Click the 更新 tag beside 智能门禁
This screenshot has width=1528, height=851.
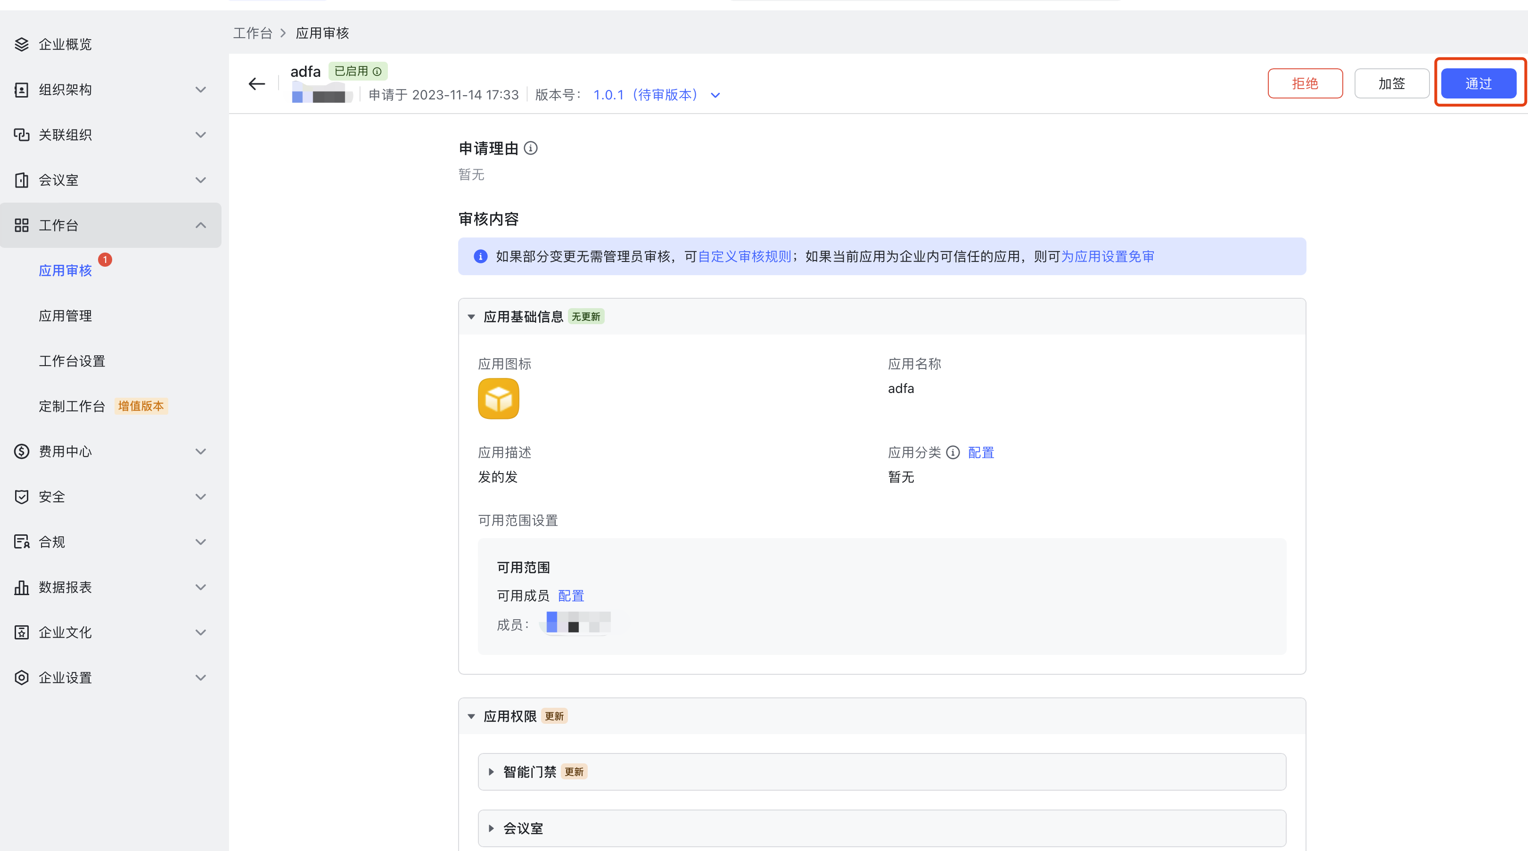[574, 771]
